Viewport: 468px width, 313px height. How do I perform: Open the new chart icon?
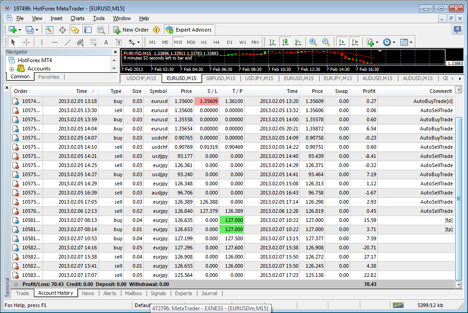click(12, 30)
